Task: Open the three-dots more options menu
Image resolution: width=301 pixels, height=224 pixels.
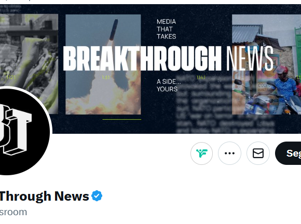Action: coord(229,153)
